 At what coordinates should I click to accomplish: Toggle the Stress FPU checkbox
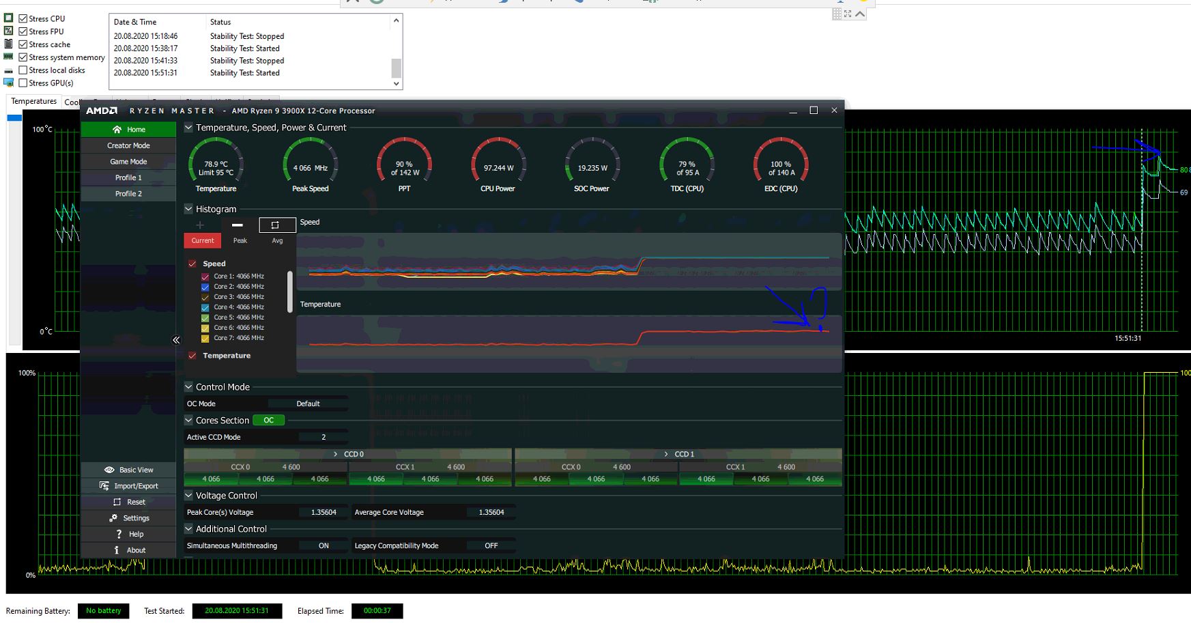tap(23, 31)
